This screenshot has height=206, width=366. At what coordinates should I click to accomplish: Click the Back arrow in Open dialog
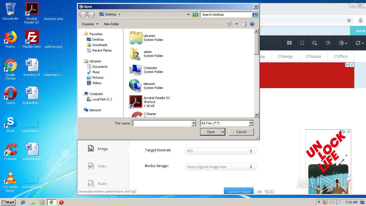[83, 15]
